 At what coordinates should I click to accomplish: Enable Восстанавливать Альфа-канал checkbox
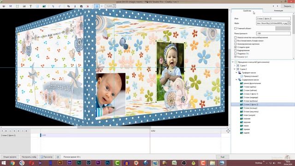pos(236,41)
